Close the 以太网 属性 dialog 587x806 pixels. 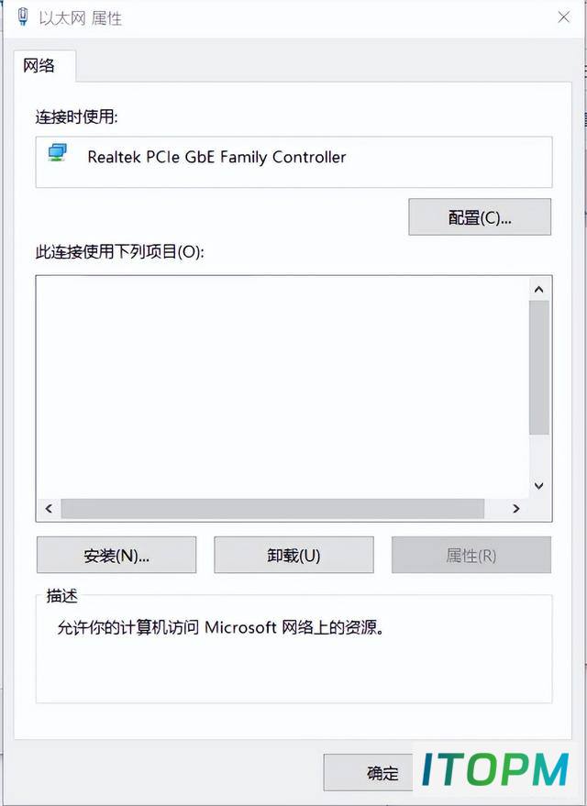click(x=564, y=17)
